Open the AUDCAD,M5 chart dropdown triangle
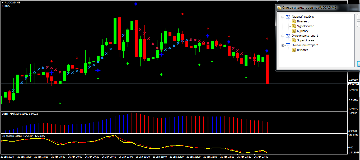 pyautogui.click(x=2, y=2)
